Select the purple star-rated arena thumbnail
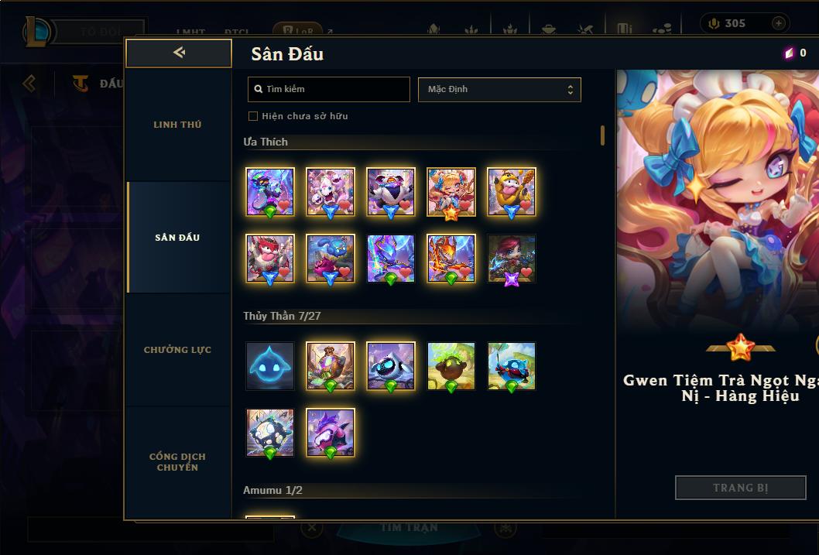Viewport: 819px width, 555px height. click(512, 259)
